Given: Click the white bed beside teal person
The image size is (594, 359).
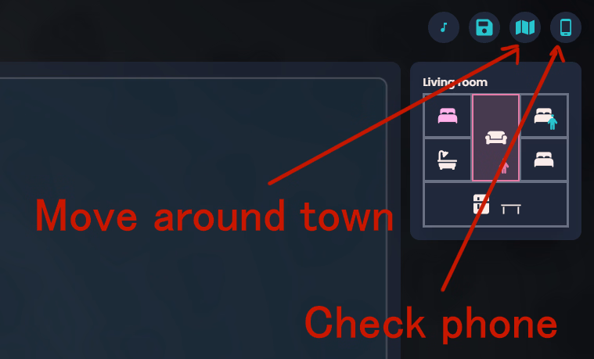Looking at the screenshot, I should [x=543, y=116].
